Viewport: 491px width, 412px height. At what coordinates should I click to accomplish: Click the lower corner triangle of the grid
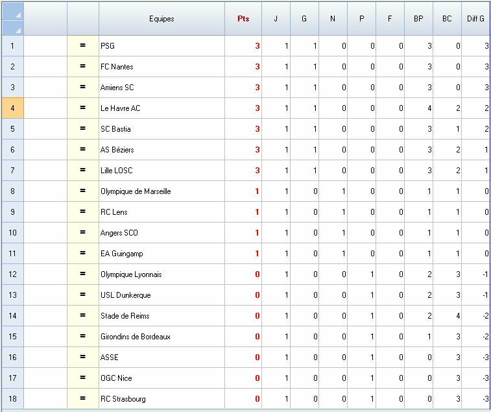(18, 29)
